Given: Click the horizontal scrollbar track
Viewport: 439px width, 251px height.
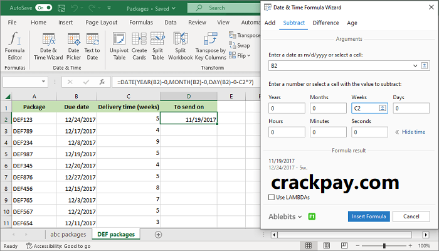Looking at the screenshot, I should pyautogui.click(x=344, y=235).
